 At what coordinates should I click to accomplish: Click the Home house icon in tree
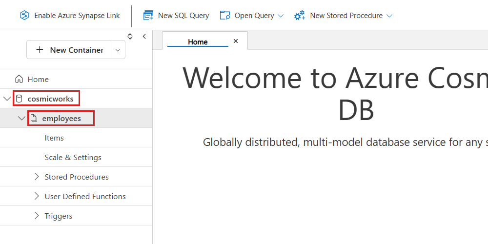[x=19, y=79]
